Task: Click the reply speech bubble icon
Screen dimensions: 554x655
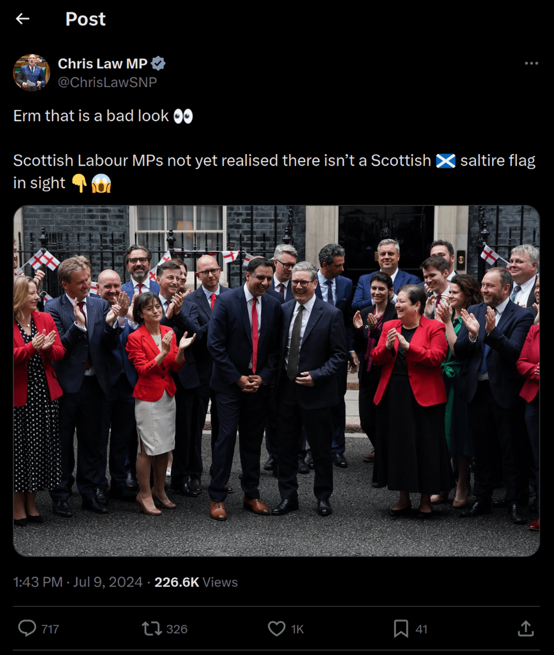Action: (x=27, y=628)
